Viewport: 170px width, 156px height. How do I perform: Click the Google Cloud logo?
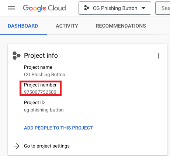(44, 8)
